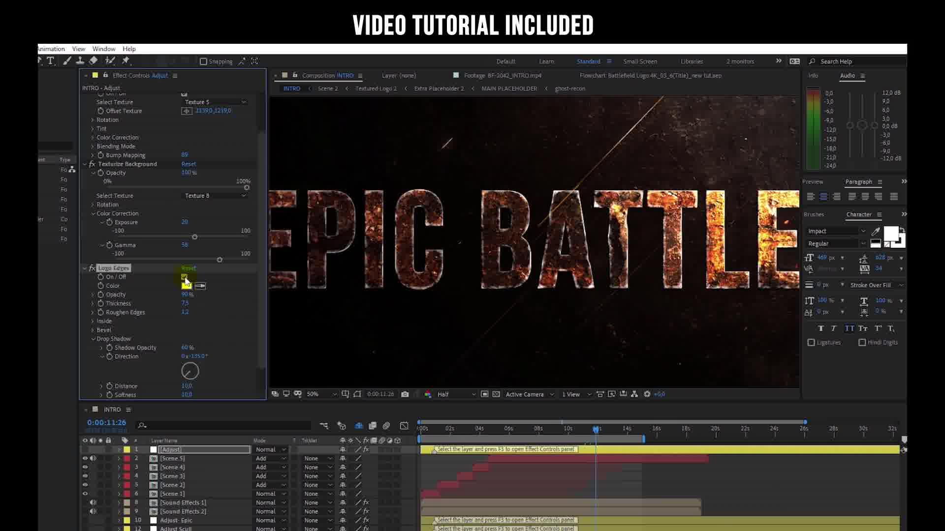Click the Search Help field

[857, 61]
